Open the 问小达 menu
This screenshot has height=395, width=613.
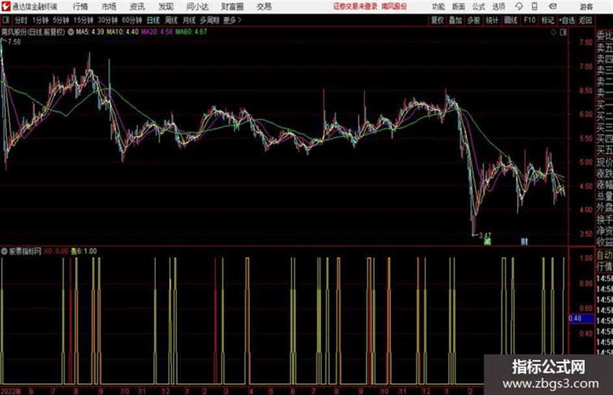point(198,6)
